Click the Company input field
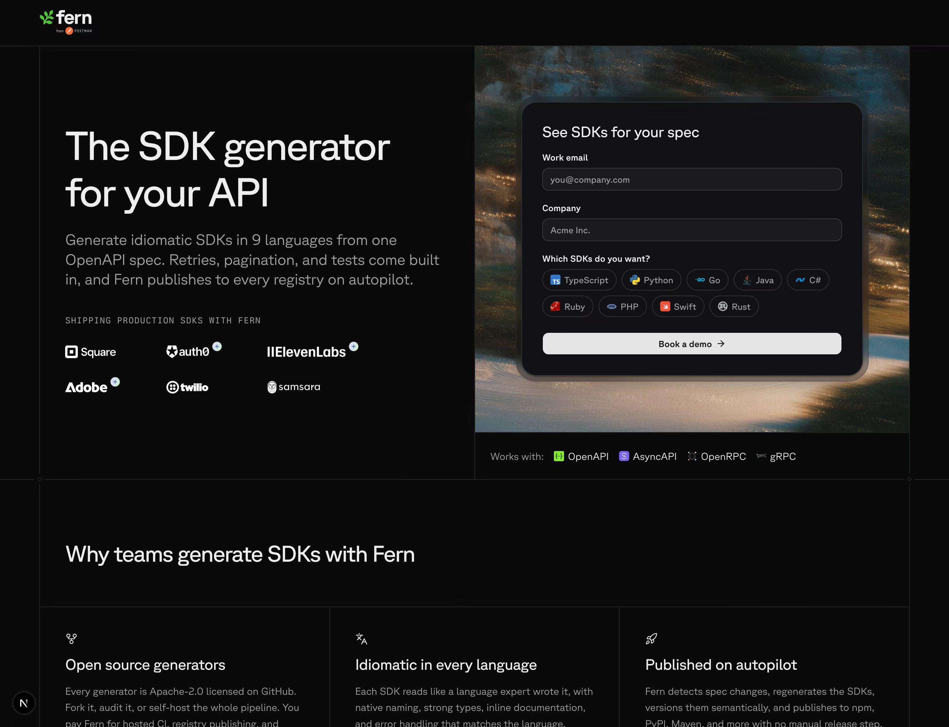Image resolution: width=949 pixels, height=727 pixels. tap(692, 230)
